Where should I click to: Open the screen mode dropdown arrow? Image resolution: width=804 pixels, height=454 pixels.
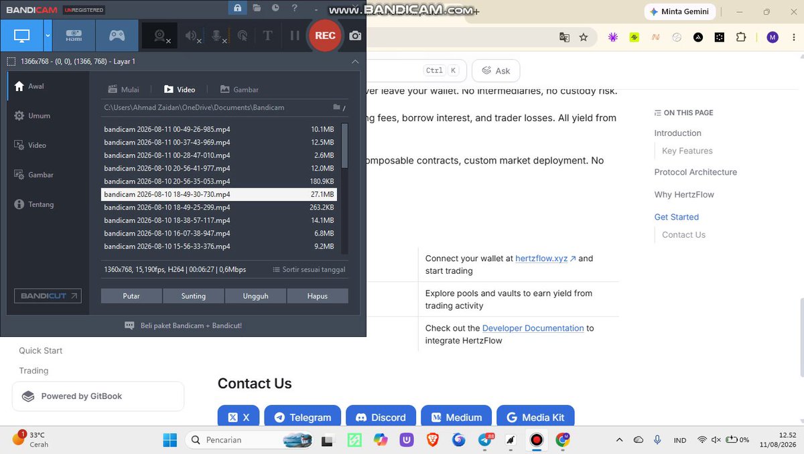tap(48, 35)
